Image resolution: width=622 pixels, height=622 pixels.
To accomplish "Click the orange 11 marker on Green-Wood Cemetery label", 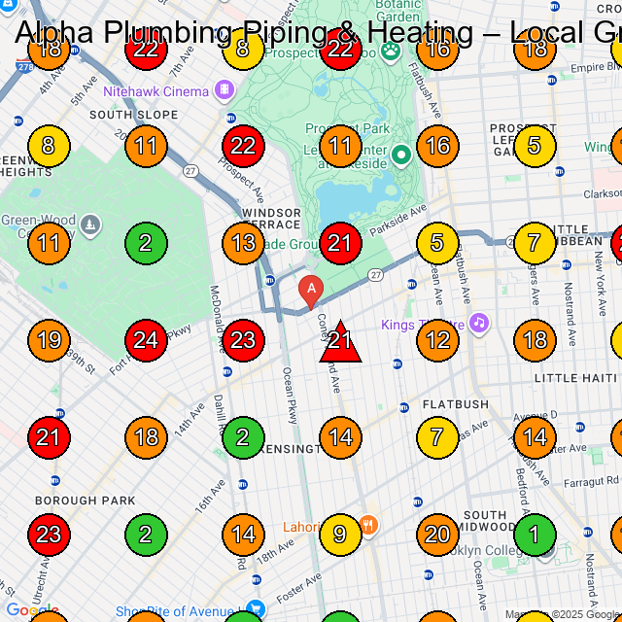I will point(49,243).
